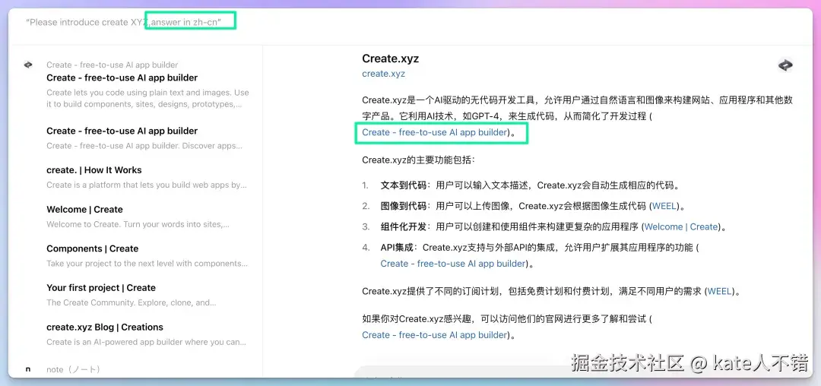
Task: Click the snippet 'Take your project to the next level with components'
Action: [x=147, y=264]
